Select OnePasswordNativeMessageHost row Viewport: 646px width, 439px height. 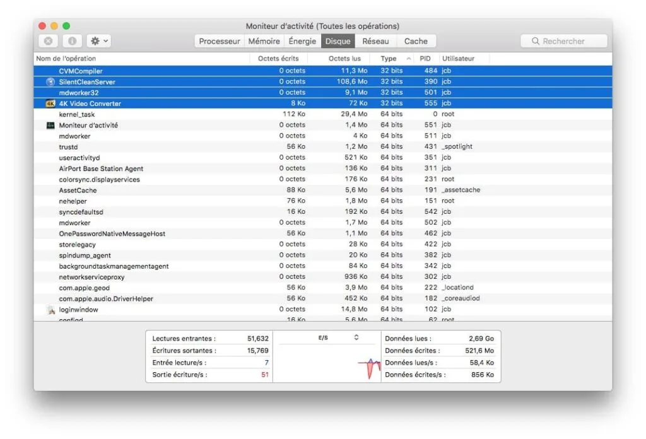coord(323,233)
